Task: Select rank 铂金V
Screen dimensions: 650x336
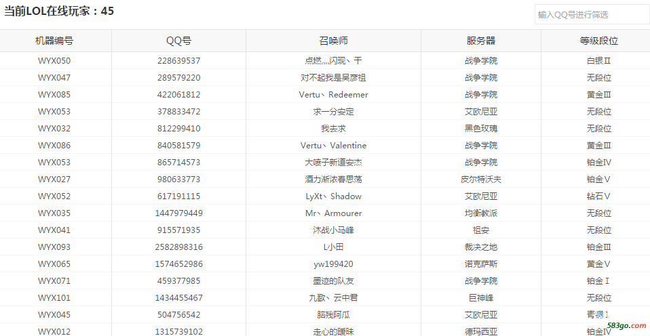Action: pyautogui.click(x=599, y=180)
